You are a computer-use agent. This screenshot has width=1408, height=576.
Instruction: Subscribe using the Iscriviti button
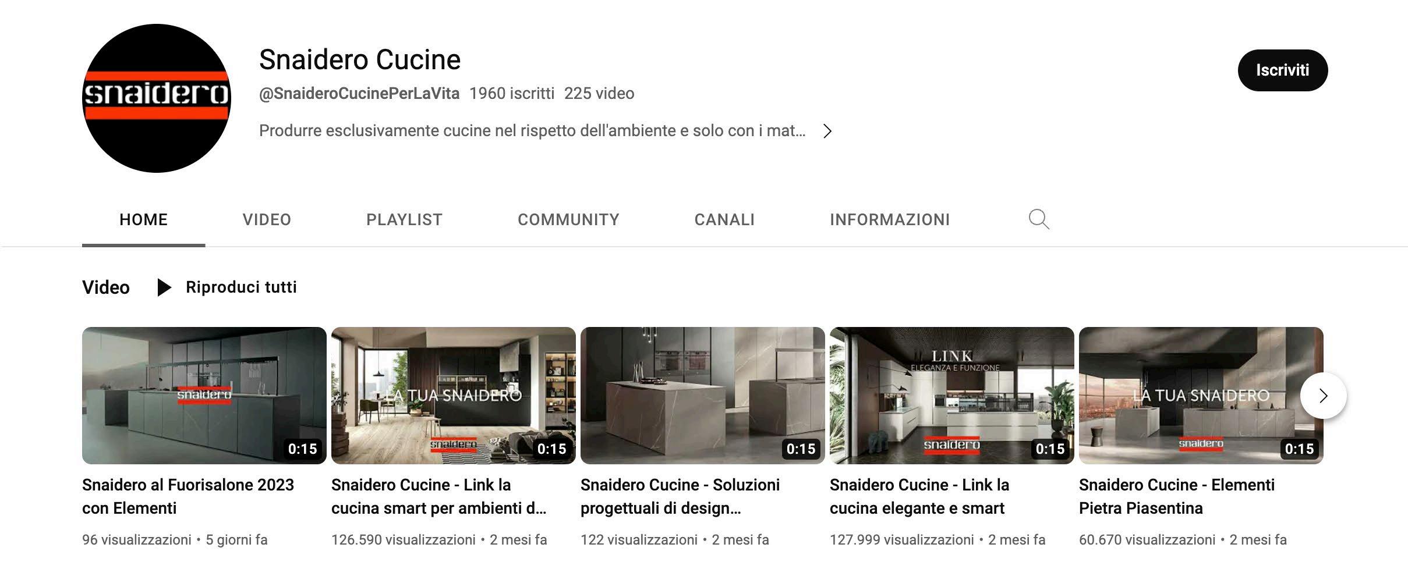pos(1283,70)
